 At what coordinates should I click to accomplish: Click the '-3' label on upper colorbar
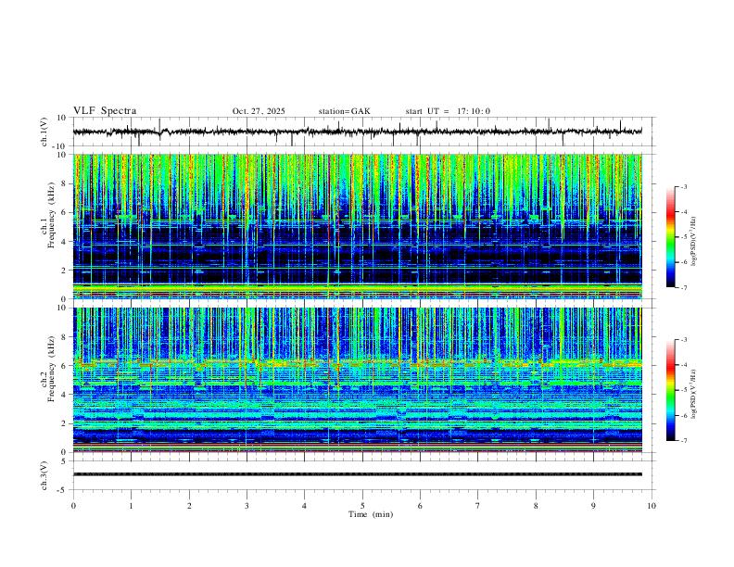coord(684,186)
